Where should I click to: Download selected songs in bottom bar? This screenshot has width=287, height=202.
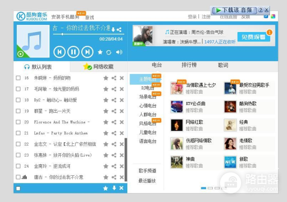(114, 188)
